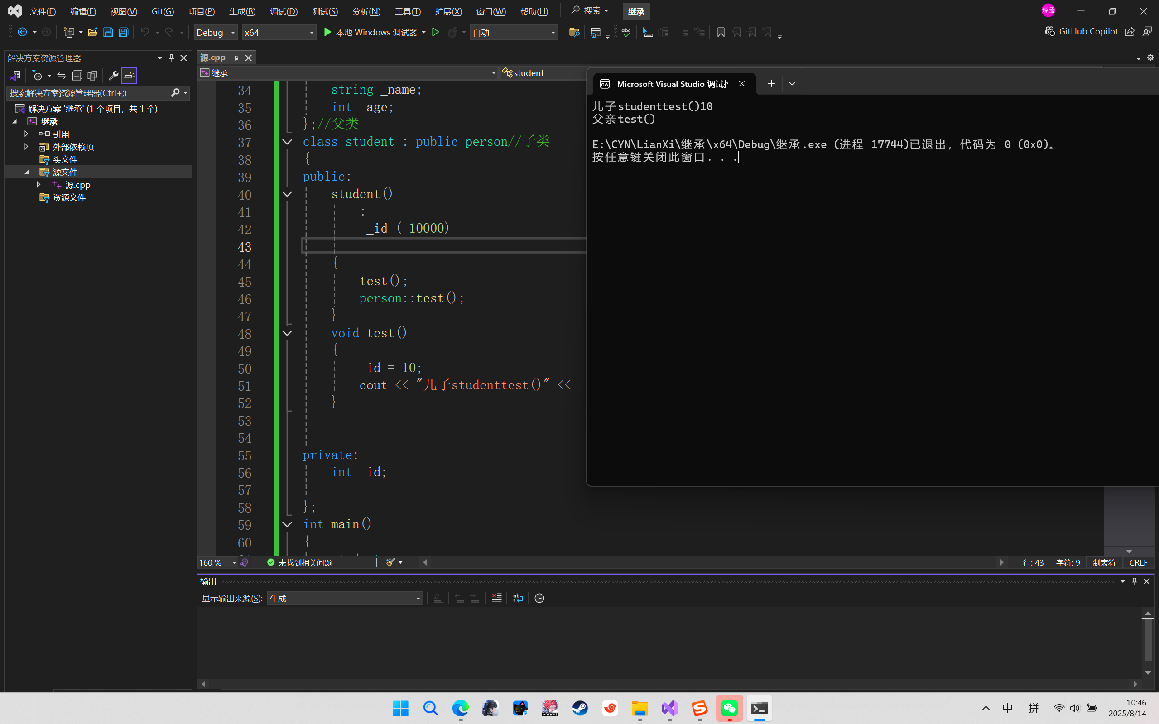Viewport: 1159px width, 724px height.
Task: Start without debugging using the hollow green arrow
Action: [x=435, y=32]
